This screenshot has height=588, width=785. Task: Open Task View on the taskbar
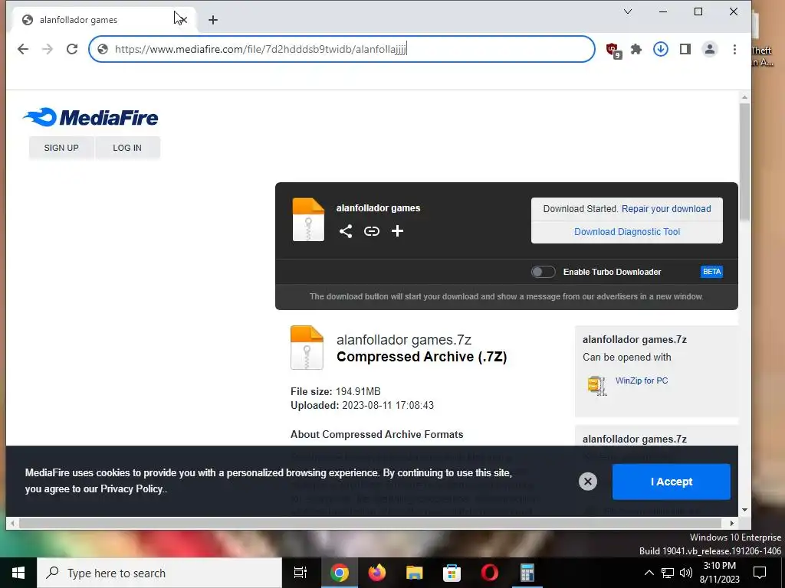point(301,573)
